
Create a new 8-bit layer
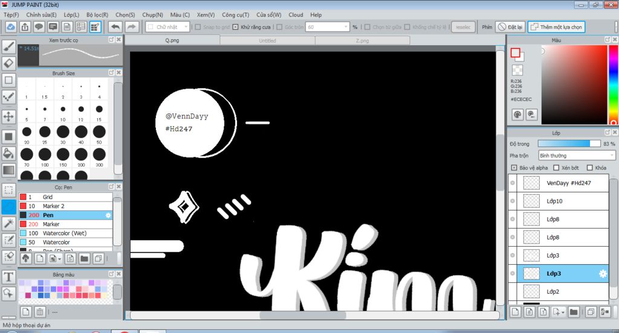pyautogui.click(x=530, y=312)
